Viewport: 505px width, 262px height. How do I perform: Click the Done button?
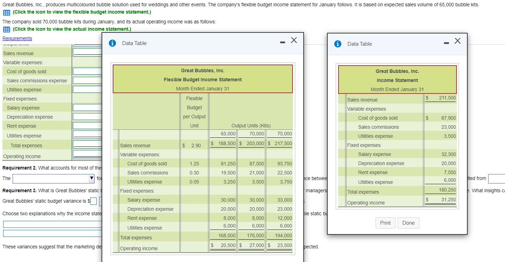point(408,223)
